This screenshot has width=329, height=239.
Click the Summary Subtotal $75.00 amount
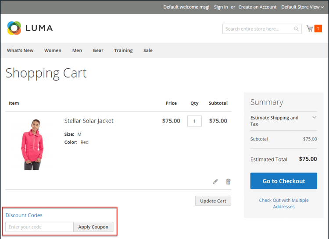tap(310, 139)
